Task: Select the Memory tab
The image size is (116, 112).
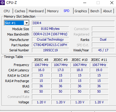Action: tap(53, 11)
